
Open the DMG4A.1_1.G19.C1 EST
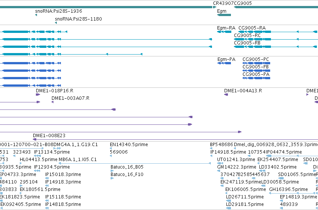(x=57, y=149)
